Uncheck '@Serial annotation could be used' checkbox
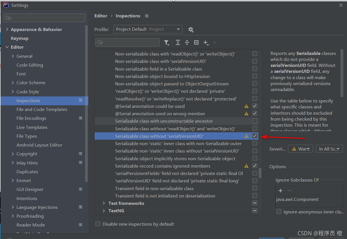This screenshot has width=347, height=239. (255, 106)
